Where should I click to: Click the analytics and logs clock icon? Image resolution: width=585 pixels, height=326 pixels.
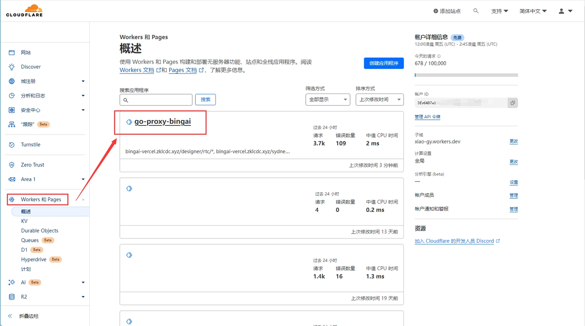[12, 95]
